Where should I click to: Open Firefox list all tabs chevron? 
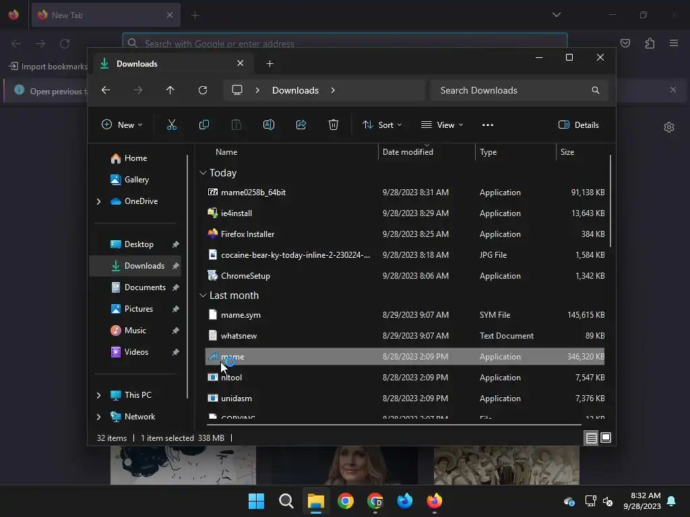556,15
